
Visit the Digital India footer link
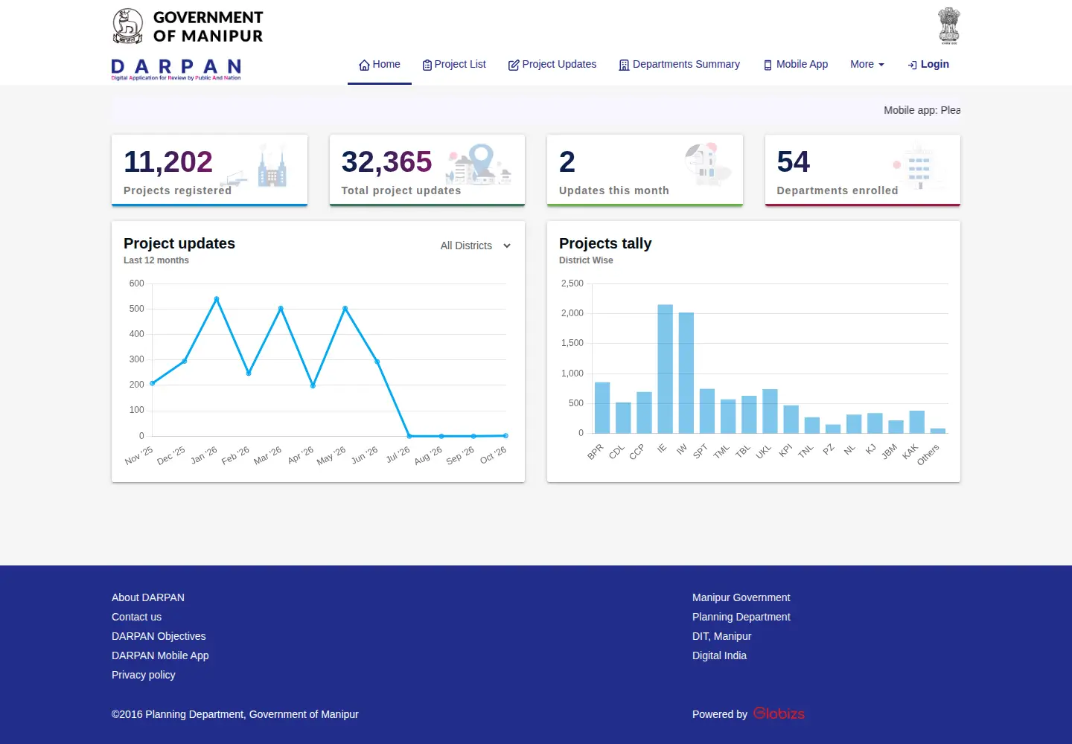[x=719, y=655]
